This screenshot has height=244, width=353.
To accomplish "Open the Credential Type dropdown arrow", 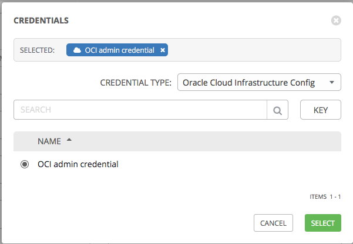I will point(332,82).
